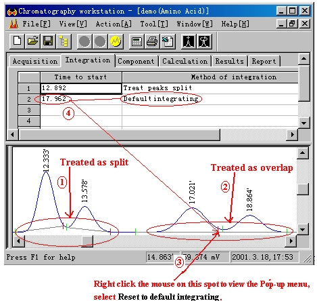
Task: Click the table's scroll down arrow
Action: pyautogui.click(x=303, y=123)
